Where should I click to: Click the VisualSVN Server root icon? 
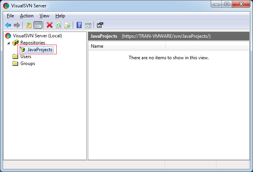[8, 36]
